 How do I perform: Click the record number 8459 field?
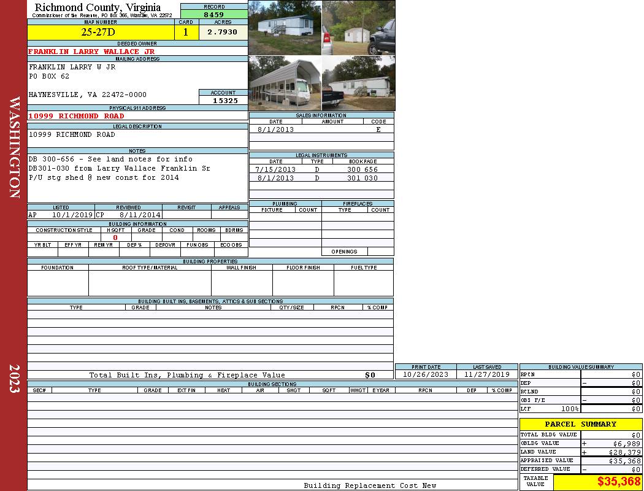coord(214,14)
